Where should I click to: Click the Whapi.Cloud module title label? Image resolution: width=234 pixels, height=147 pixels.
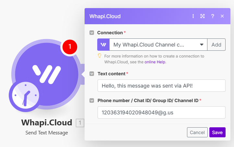coord(47,122)
